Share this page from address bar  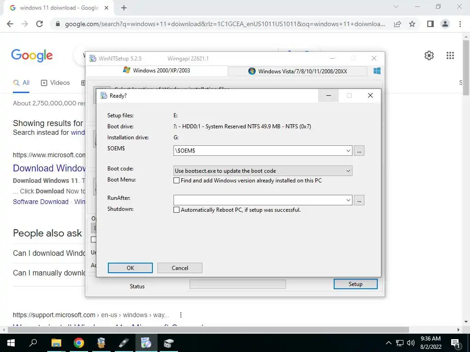coord(397,24)
